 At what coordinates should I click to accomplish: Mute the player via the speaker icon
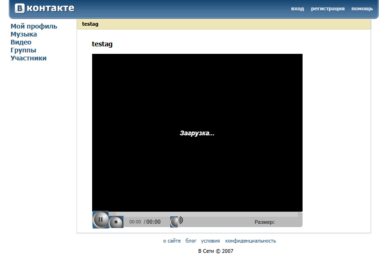[177, 221]
